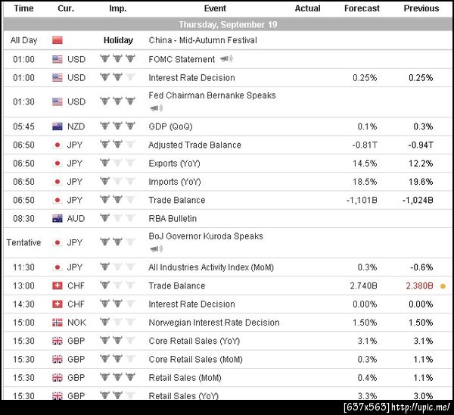Open the Interest Rate Decision USD event

point(191,77)
